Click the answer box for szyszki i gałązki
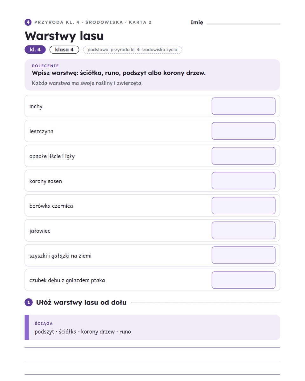Screen dimensions: 305x381 (244, 255)
